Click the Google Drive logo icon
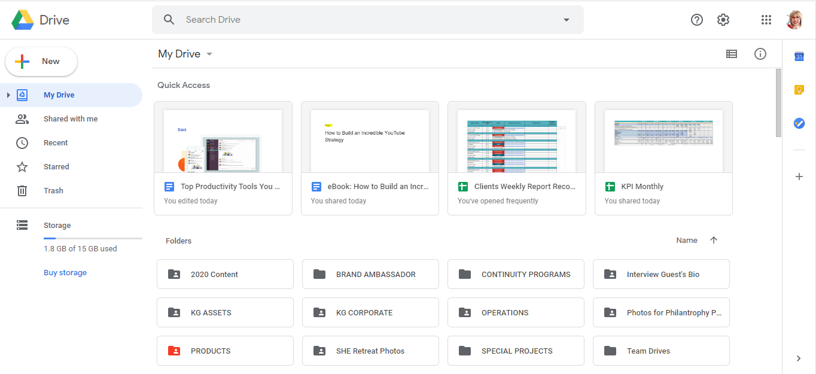Viewport: 816px width, 374px height. (23, 19)
